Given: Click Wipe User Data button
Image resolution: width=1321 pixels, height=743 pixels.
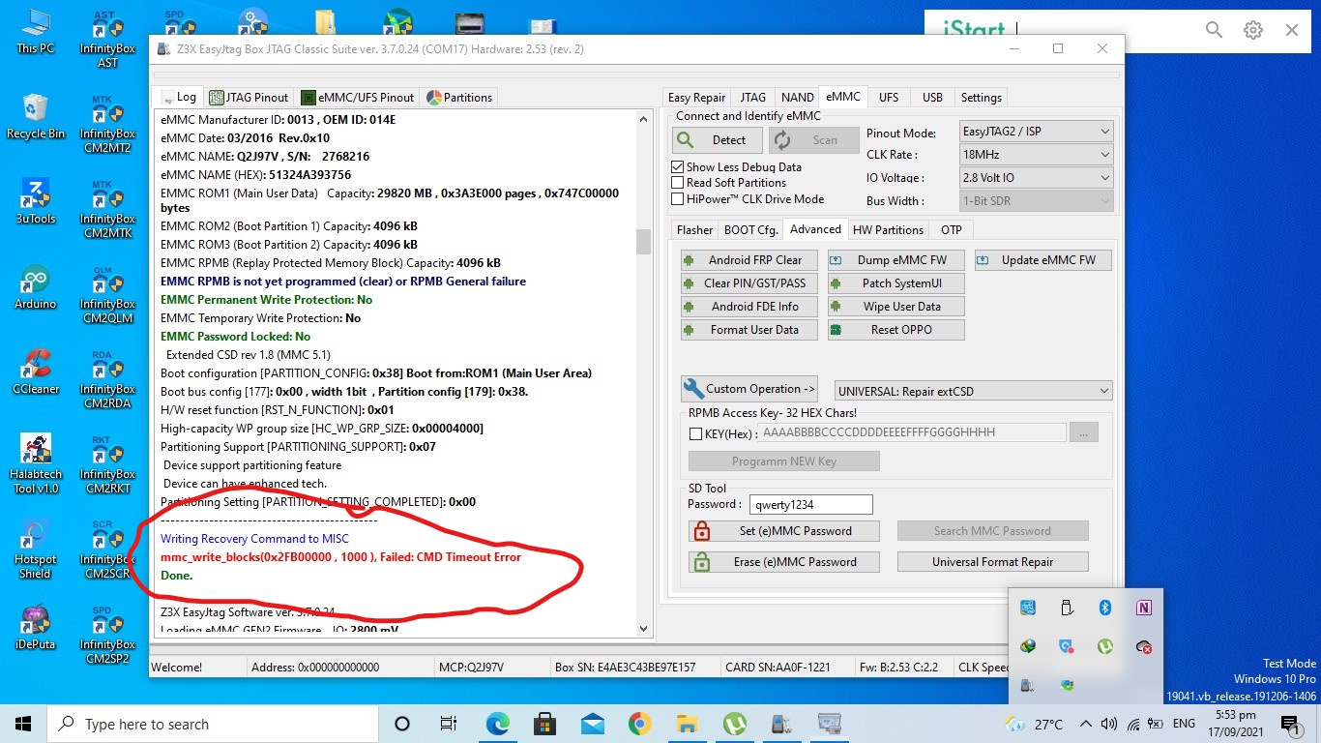Looking at the screenshot, I should 896,307.
